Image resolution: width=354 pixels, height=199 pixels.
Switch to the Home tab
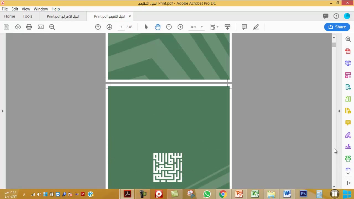click(10, 16)
